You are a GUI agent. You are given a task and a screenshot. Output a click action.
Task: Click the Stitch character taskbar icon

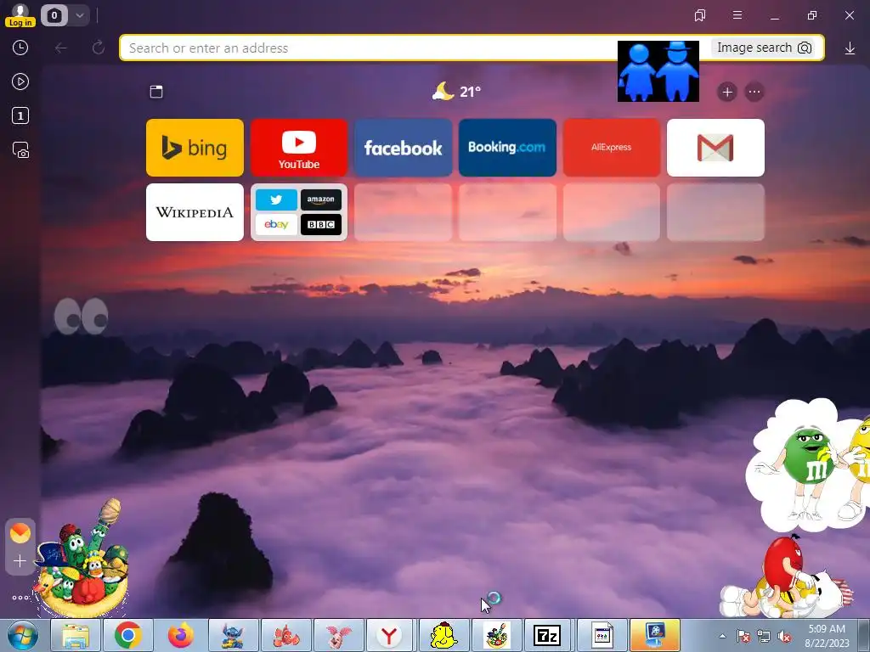pos(233,635)
